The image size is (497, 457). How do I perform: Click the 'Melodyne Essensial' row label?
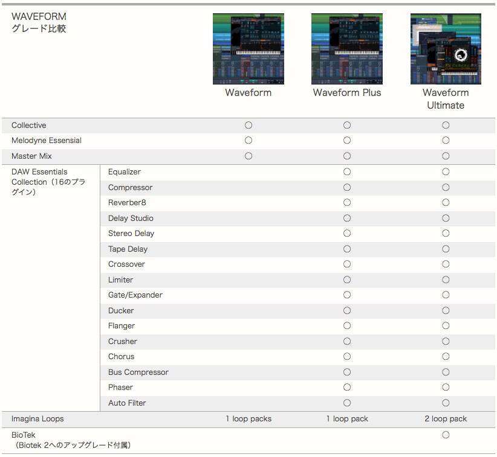click(47, 141)
